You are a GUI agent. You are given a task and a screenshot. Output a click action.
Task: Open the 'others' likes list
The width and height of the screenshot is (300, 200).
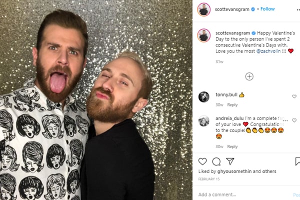pyautogui.click(x=269, y=171)
